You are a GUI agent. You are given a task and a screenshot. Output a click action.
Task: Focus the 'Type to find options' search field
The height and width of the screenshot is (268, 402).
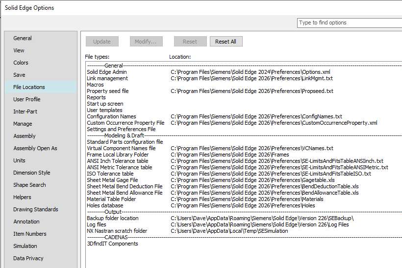click(350, 23)
